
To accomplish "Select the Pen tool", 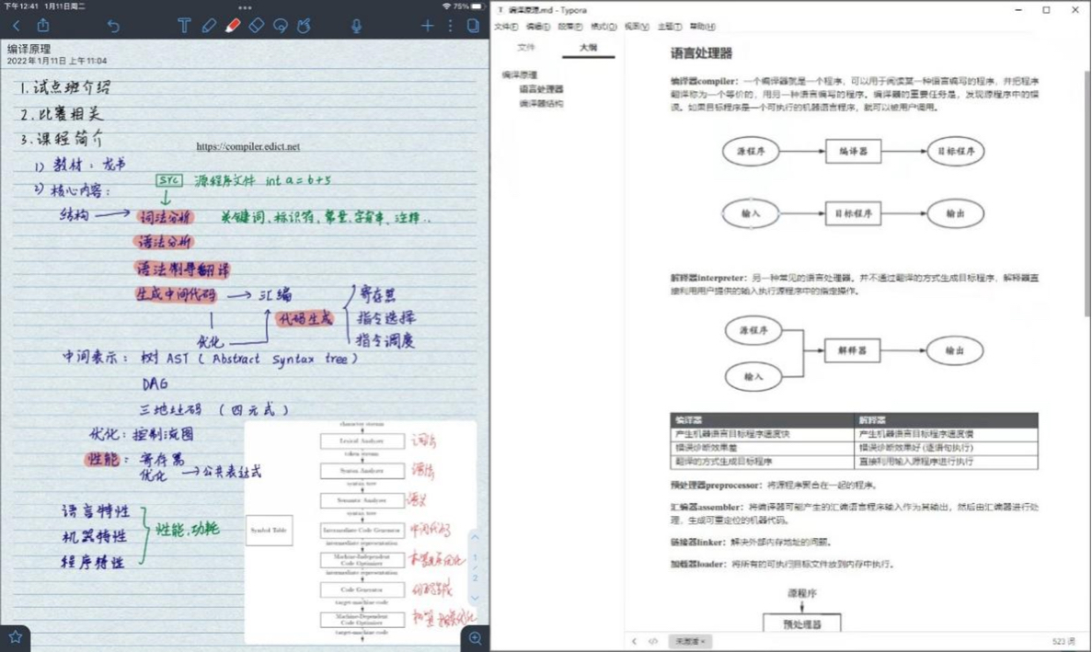I will tap(209, 26).
